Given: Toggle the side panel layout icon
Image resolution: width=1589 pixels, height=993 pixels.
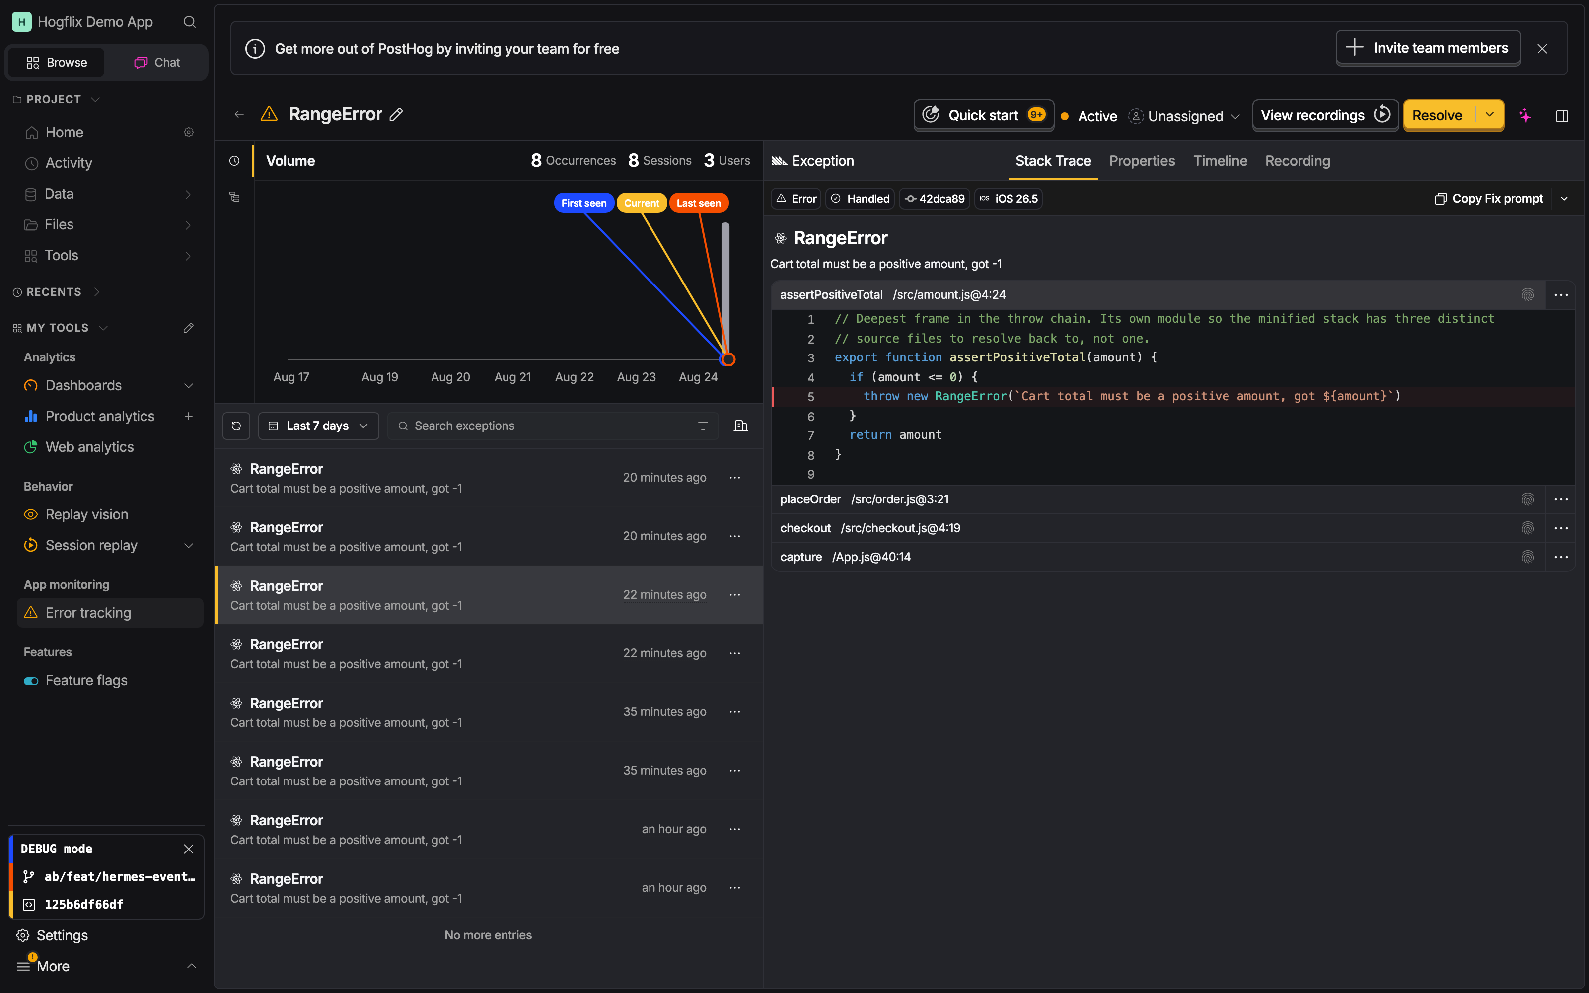Looking at the screenshot, I should pyautogui.click(x=1562, y=116).
